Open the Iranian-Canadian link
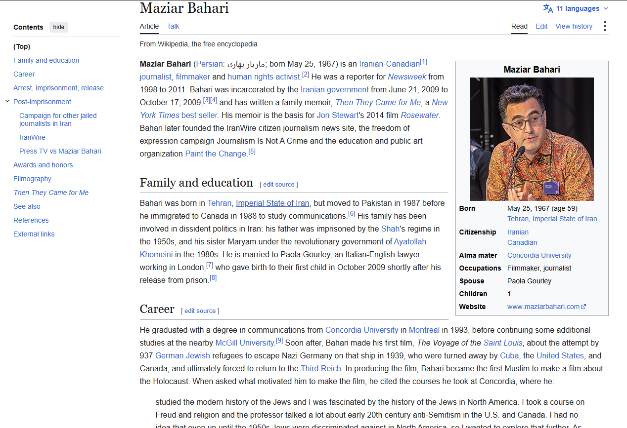The image size is (627, 428). [389, 64]
